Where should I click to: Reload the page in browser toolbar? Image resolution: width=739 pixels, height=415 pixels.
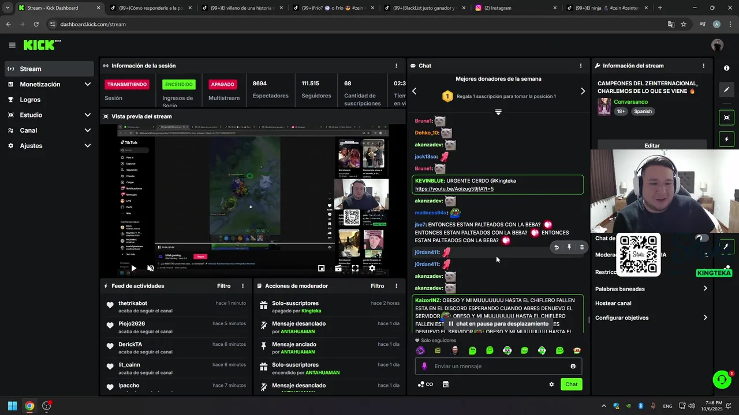click(x=36, y=24)
